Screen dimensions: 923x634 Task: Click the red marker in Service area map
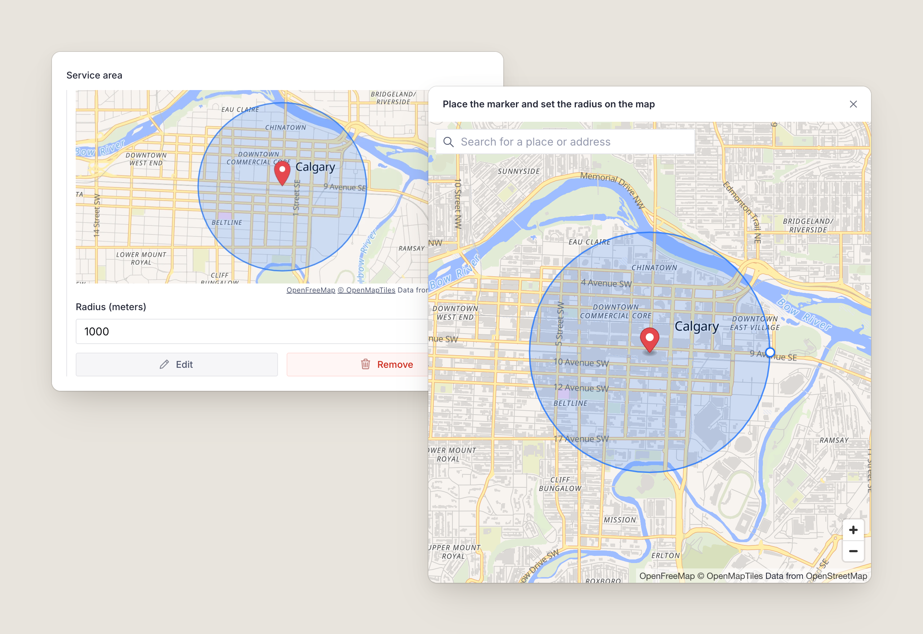[282, 173]
